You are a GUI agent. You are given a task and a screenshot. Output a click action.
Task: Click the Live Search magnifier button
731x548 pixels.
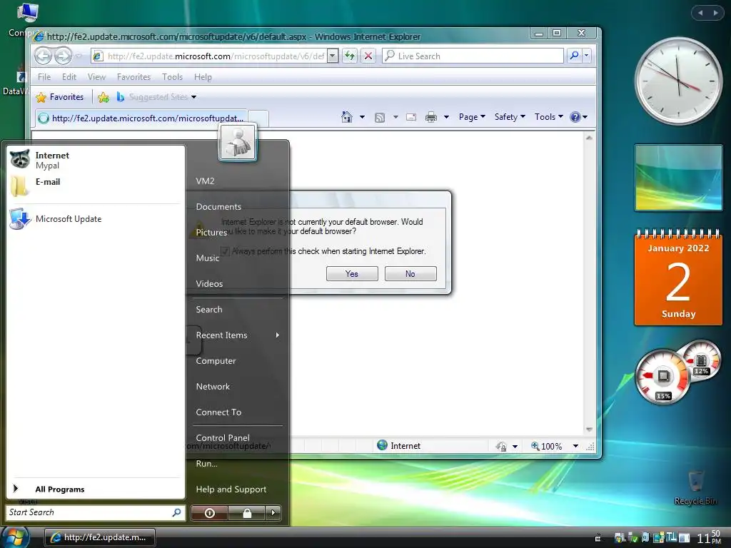(575, 56)
